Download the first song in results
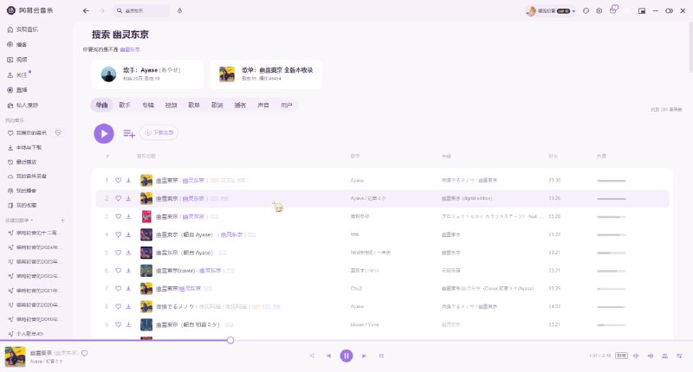This screenshot has width=693, height=372. [x=128, y=180]
